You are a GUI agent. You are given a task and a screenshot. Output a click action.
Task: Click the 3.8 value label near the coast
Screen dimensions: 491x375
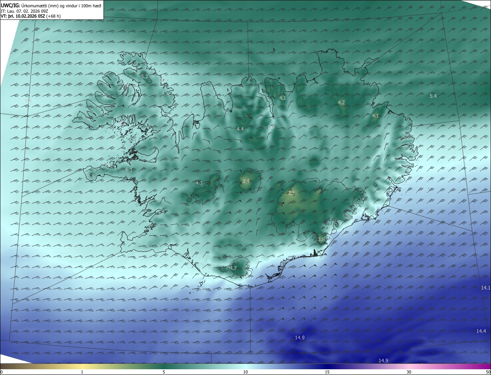tap(321, 239)
